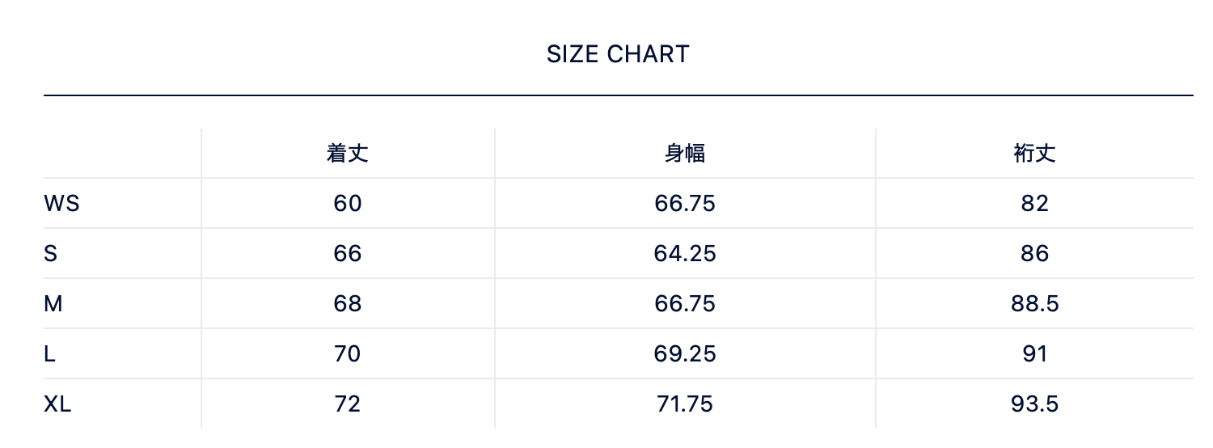This screenshot has height=448, width=1213.
Task: Click the L size row label
Action: [x=49, y=354]
